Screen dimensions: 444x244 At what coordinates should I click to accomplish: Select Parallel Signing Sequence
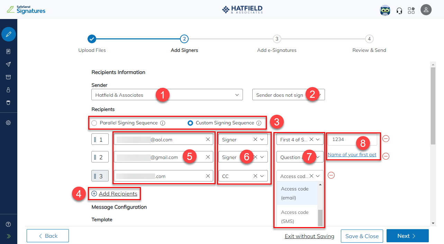[94, 123]
